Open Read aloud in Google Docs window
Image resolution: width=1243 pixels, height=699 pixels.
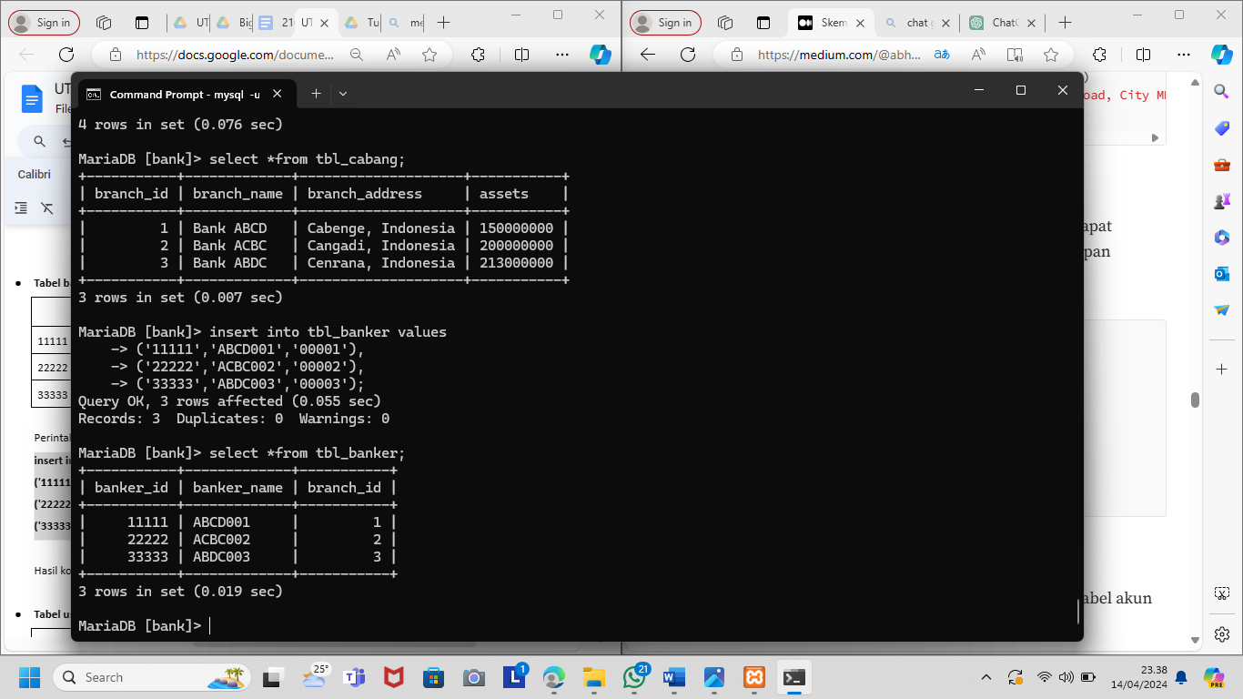tap(394, 55)
